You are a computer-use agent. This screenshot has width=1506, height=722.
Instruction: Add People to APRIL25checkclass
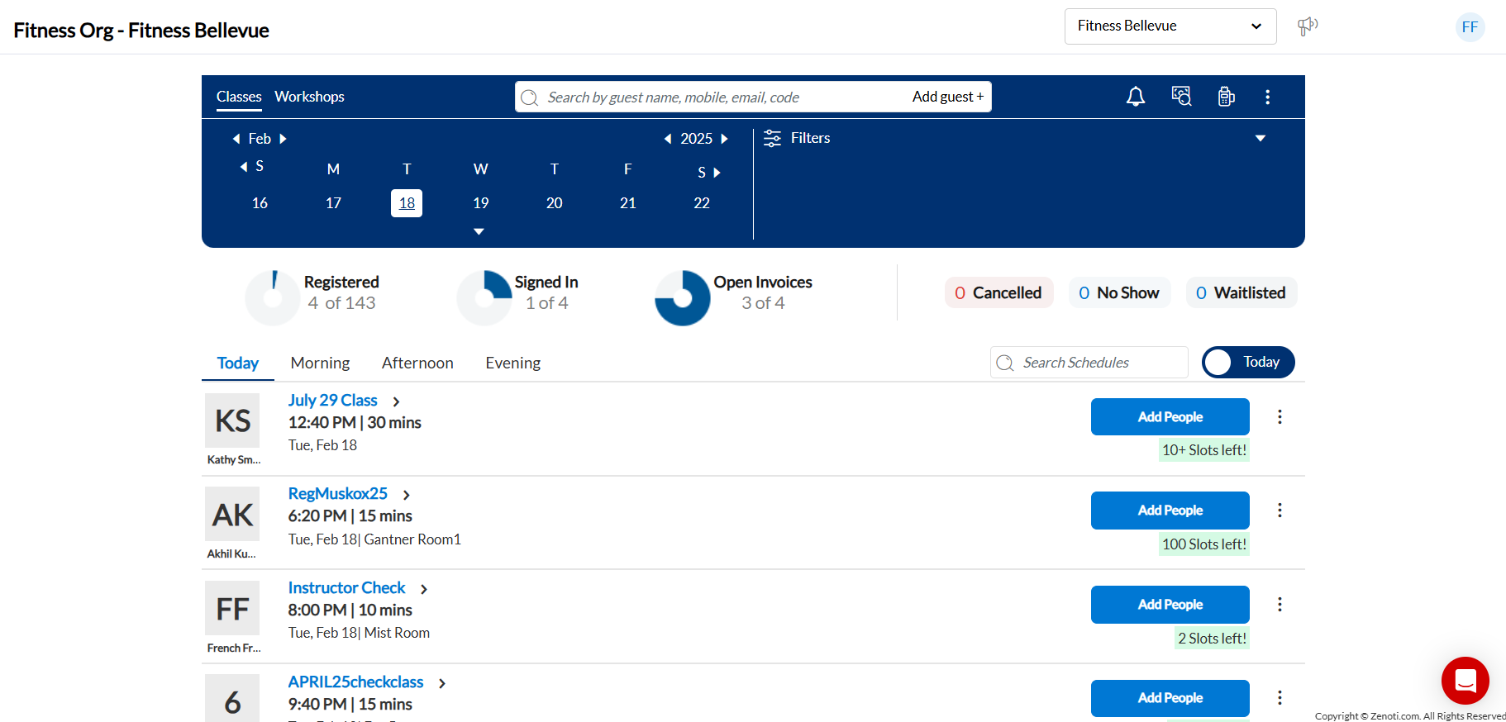point(1170,698)
